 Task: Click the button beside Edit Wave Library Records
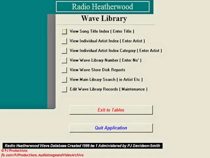coord(64,89)
